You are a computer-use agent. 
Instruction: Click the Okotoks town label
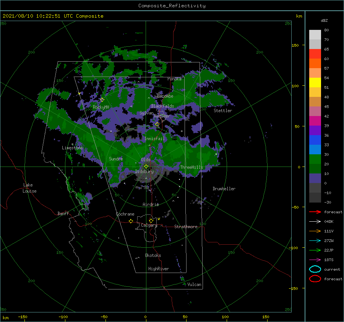point(153,255)
